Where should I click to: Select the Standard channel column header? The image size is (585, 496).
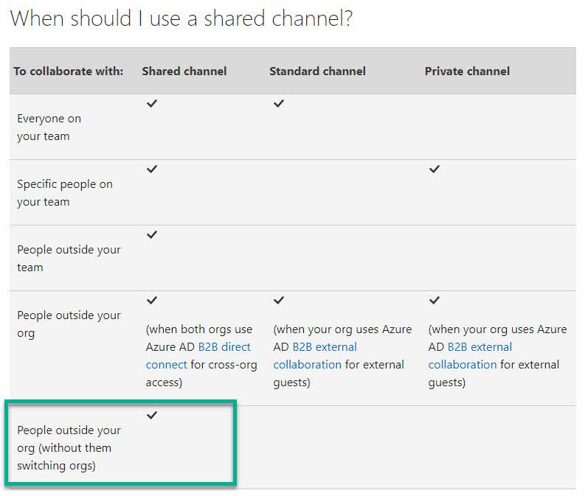pos(317,71)
